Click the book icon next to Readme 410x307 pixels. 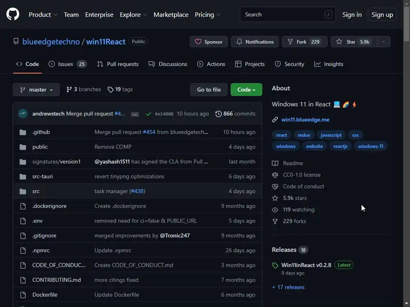[275, 163]
